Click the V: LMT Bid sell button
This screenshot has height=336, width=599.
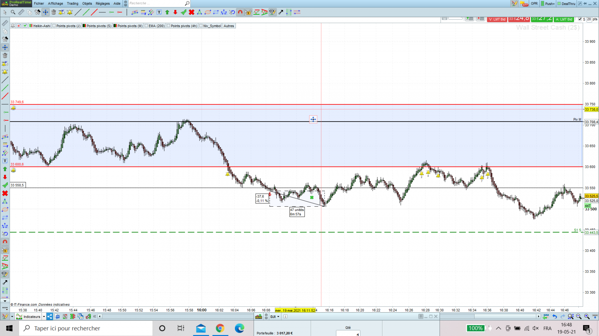[x=497, y=19]
